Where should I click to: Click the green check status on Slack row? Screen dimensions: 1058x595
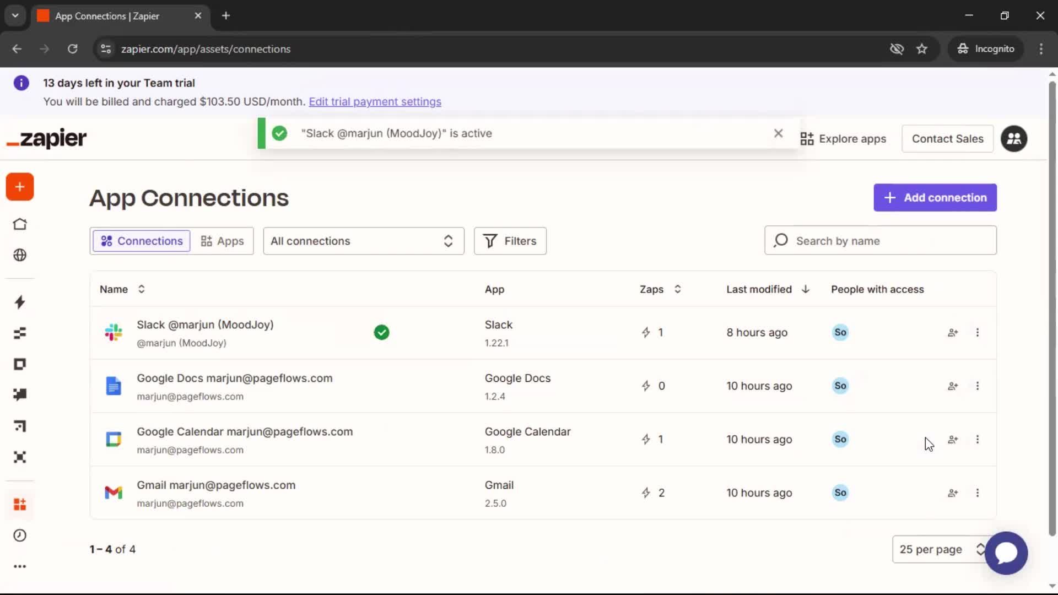381,332
